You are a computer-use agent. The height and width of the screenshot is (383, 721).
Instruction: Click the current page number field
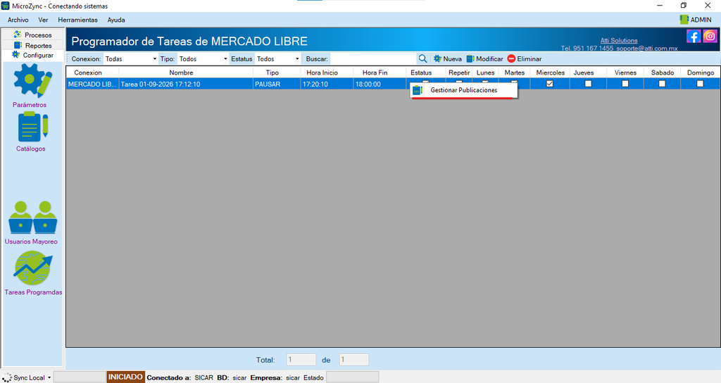tap(301, 360)
